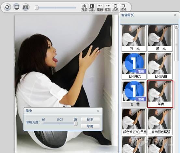The width and height of the screenshot is (180, 153).
Task: Close the 降噪 dialog
Action: click(x=98, y=111)
